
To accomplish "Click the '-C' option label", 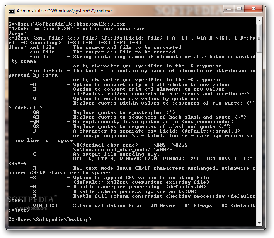I will (x=33, y=154).
